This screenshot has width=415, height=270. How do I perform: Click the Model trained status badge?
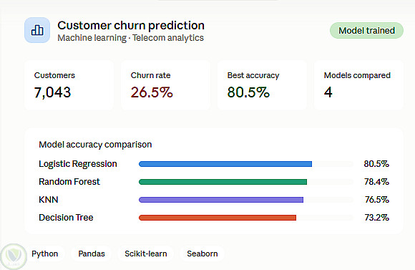click(366, 31)
